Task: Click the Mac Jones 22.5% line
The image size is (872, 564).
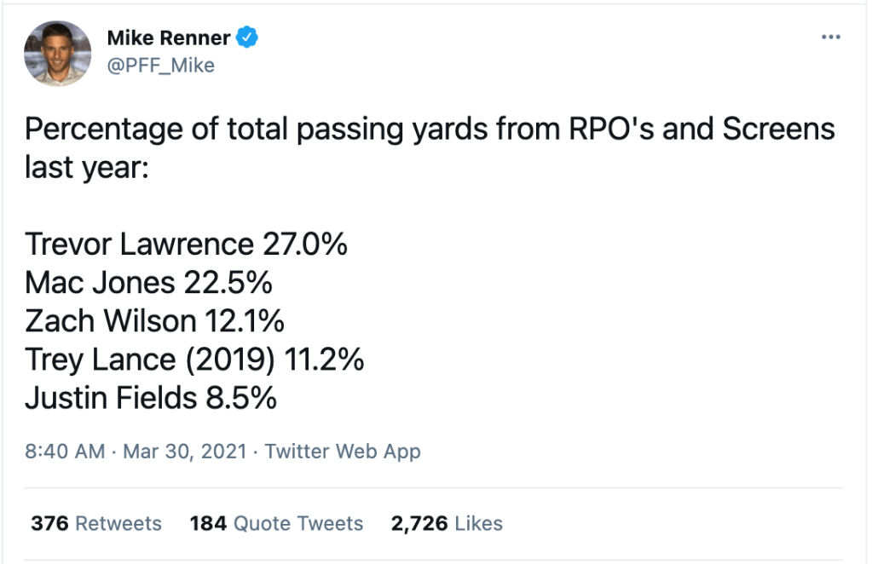Action: point(148,283)
